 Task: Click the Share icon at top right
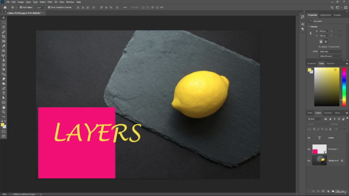point(346,7)
